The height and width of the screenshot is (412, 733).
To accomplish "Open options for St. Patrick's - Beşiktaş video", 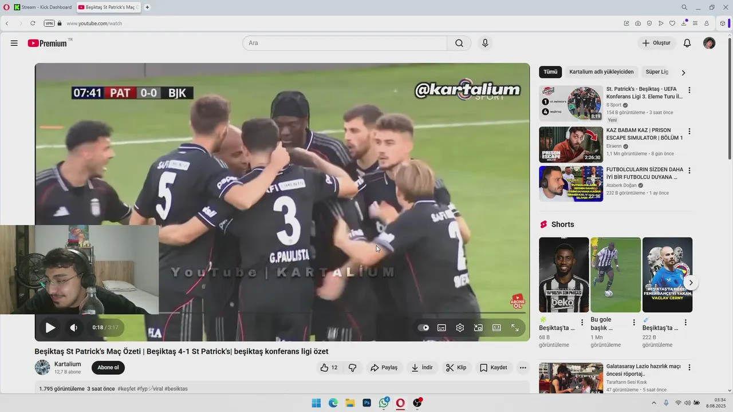I will (689, 90).
